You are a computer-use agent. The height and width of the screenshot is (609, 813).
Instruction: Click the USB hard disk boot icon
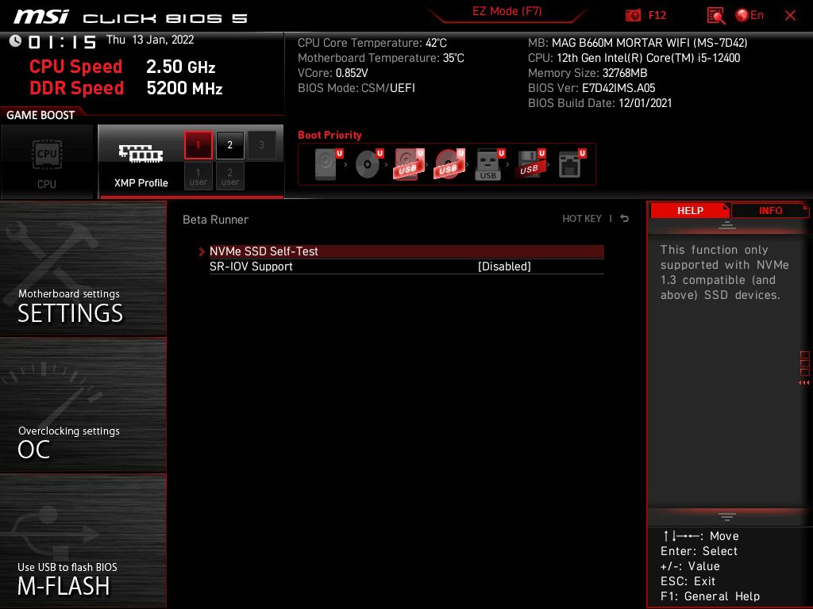[x=406, y=165]
